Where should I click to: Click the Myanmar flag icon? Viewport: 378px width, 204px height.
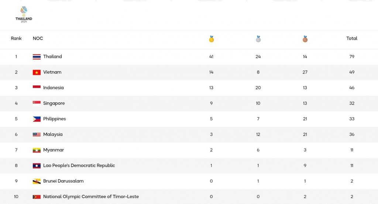pos(37,150)
